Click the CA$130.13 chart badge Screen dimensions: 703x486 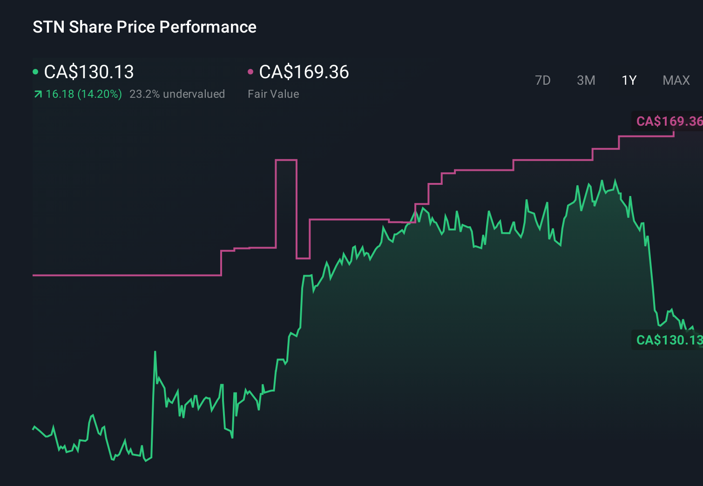(668, 340)
